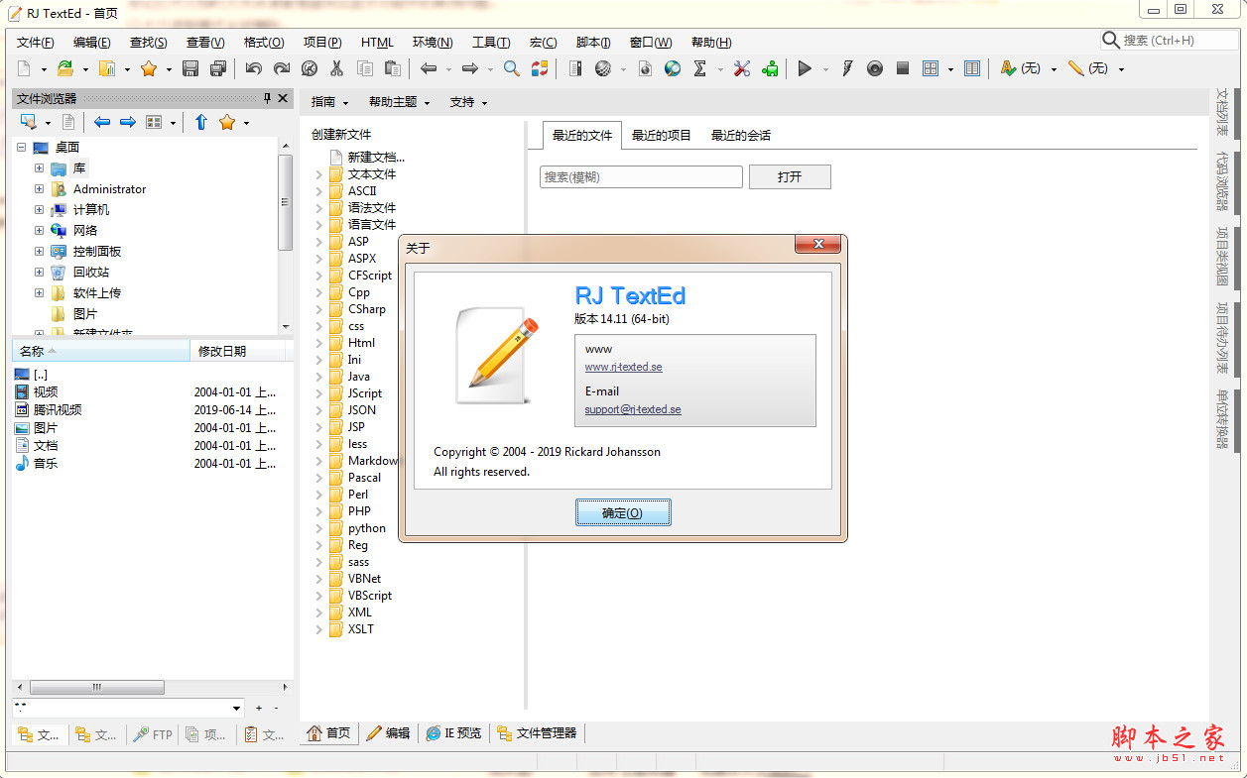Click the green puzzle-piece plugin icon

point(770,68)
